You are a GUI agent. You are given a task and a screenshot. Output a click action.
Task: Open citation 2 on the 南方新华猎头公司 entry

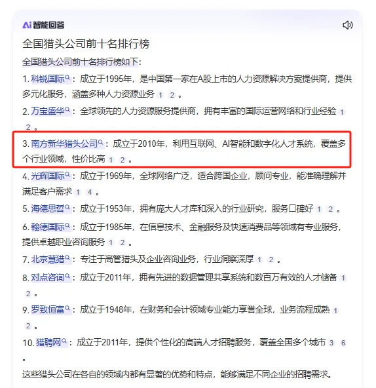[x=122, y=160]
